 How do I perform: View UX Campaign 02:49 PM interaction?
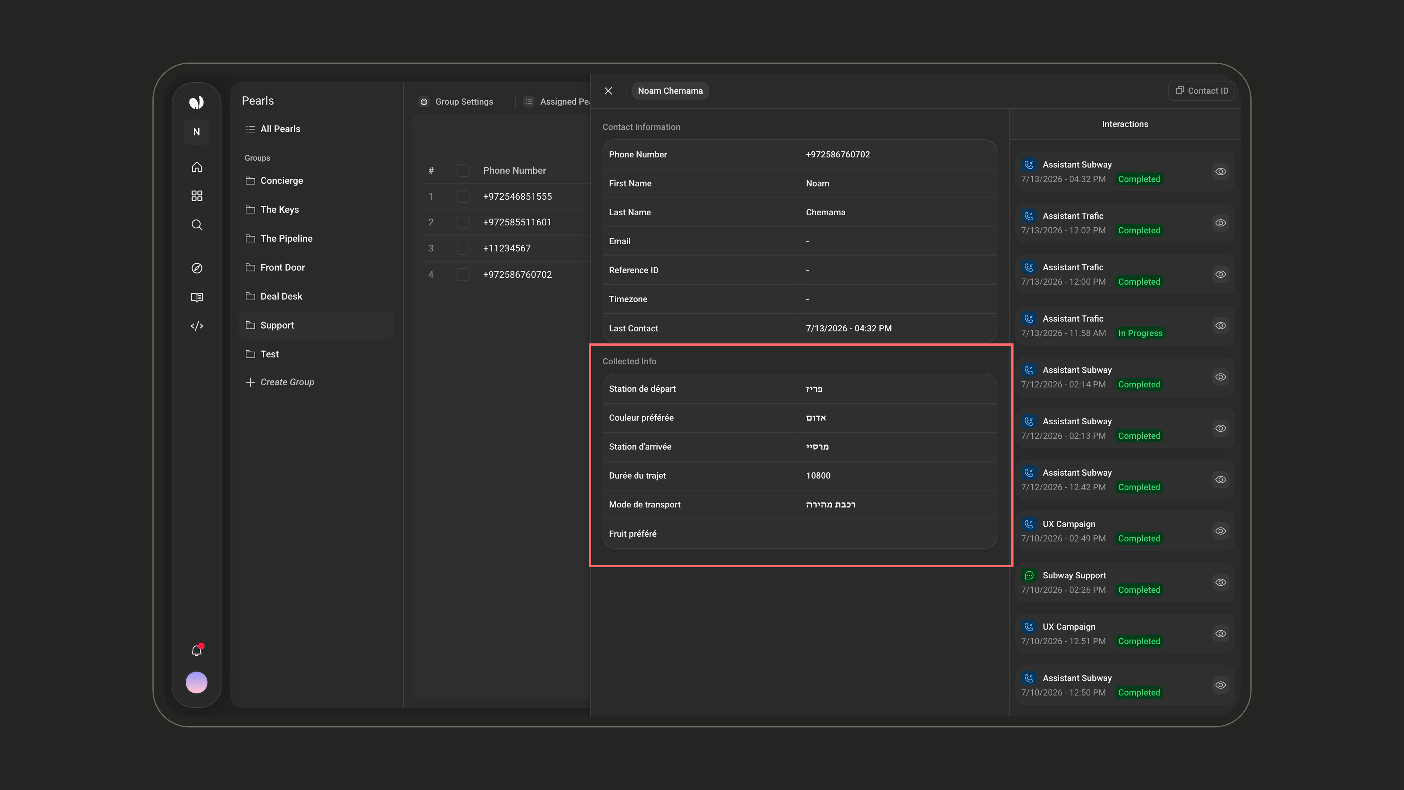tap(1220, 531)
